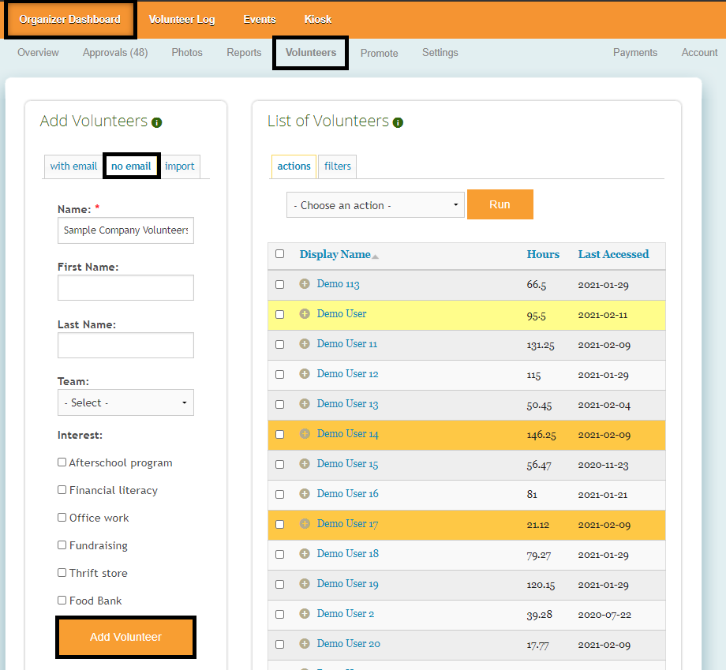This screenshot has width=726, height=670.
Task: Tick the select-all checkbox in table header
Action: [x=279, y=254]
